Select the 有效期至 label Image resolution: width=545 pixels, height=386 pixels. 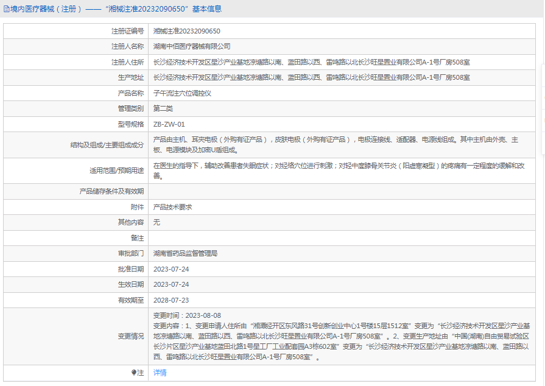(131, 300)
